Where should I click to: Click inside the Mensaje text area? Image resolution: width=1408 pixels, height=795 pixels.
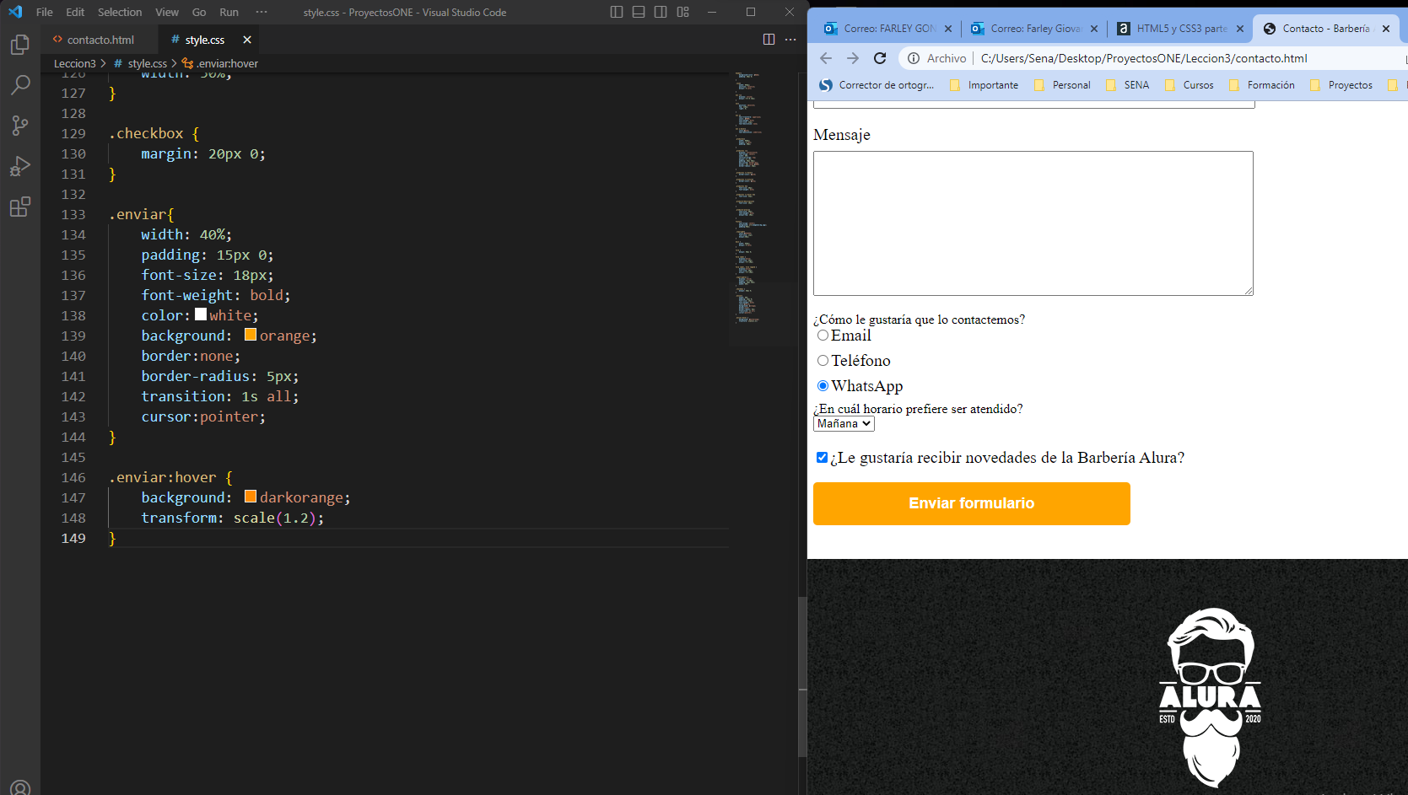point(1033,223)
